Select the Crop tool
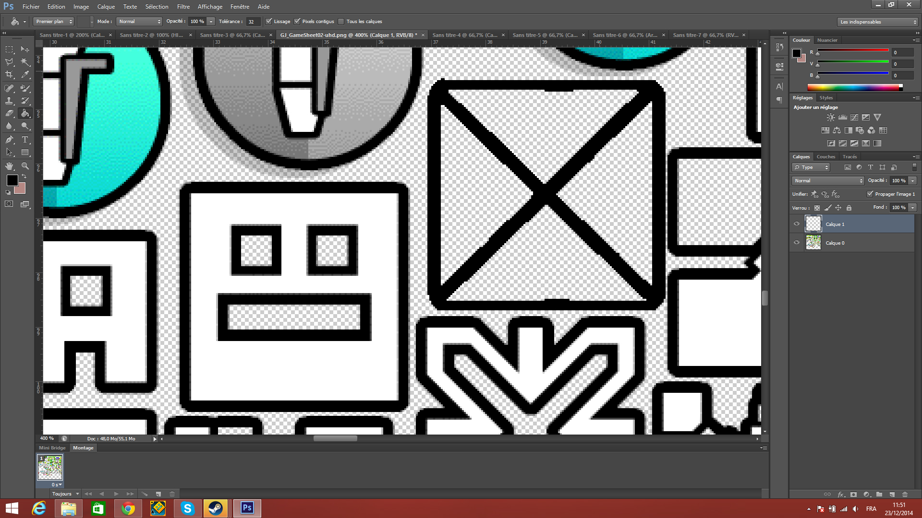This screenshot has height=518, width=922. point(9,74)
